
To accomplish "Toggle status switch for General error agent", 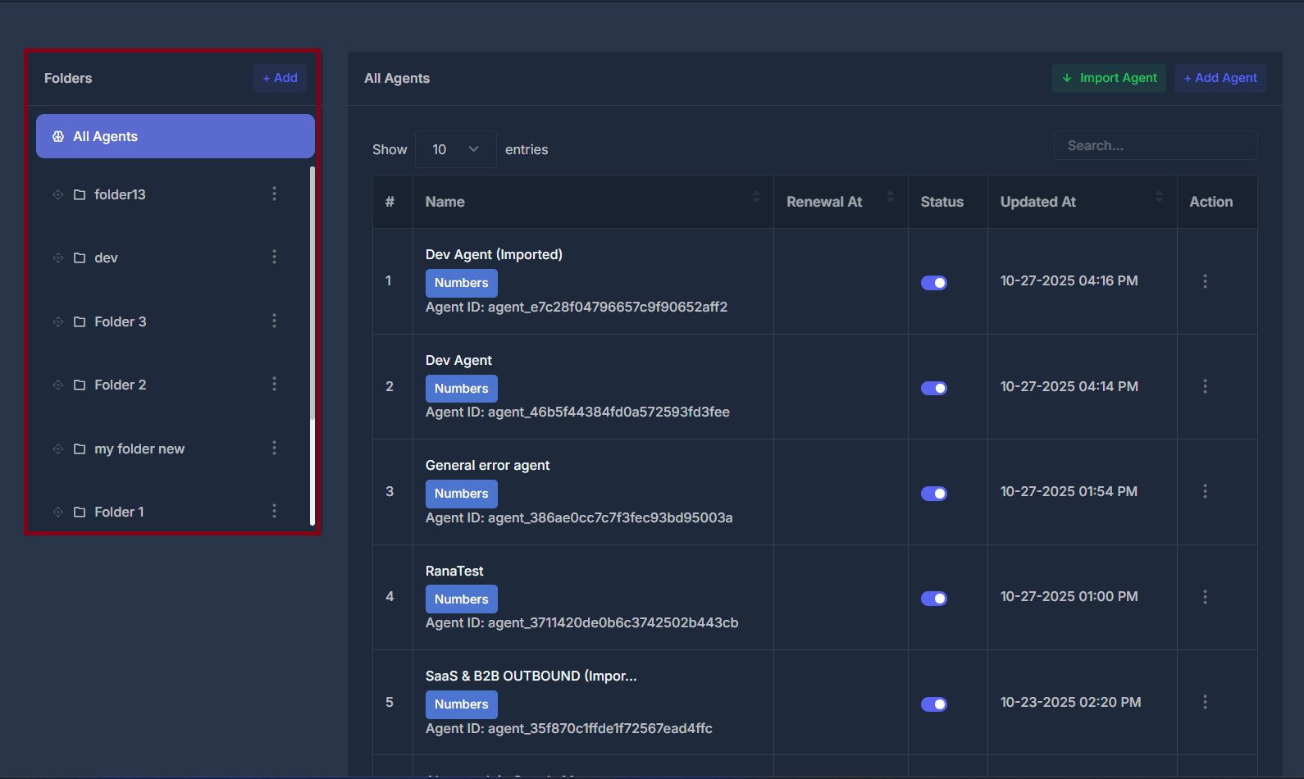I will (934, 494).
